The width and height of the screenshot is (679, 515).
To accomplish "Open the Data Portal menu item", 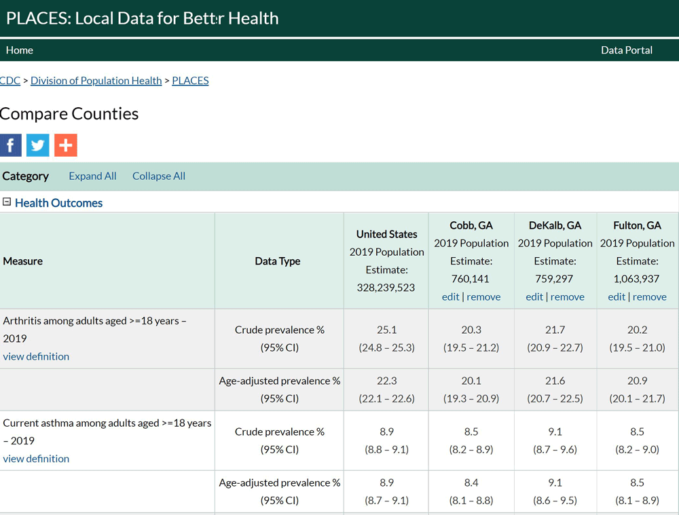I will pos(626,50).
